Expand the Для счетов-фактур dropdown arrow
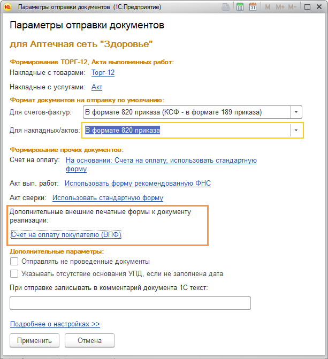The image size is (328, 359). 296,112
